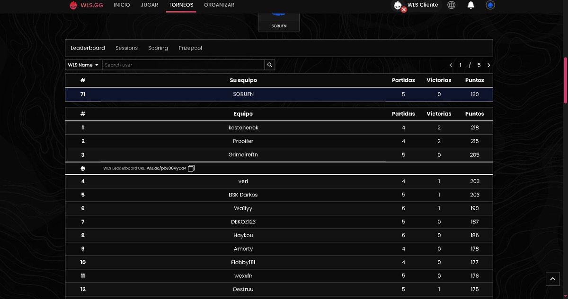
Task: Open the language globe icon
Action: tap(452, 5)
